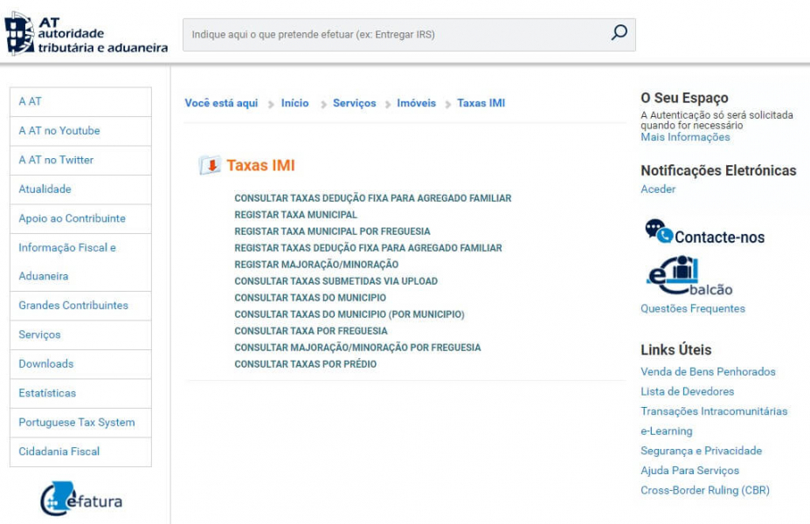810x524 pixels.
Task: Open 'A AT no Youtube' sidebar item
Action: (x=59, y=131)
